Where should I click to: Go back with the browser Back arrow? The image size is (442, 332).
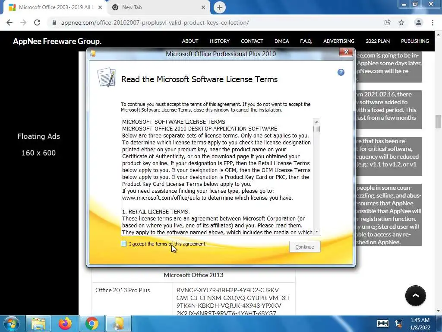point(9,22)
